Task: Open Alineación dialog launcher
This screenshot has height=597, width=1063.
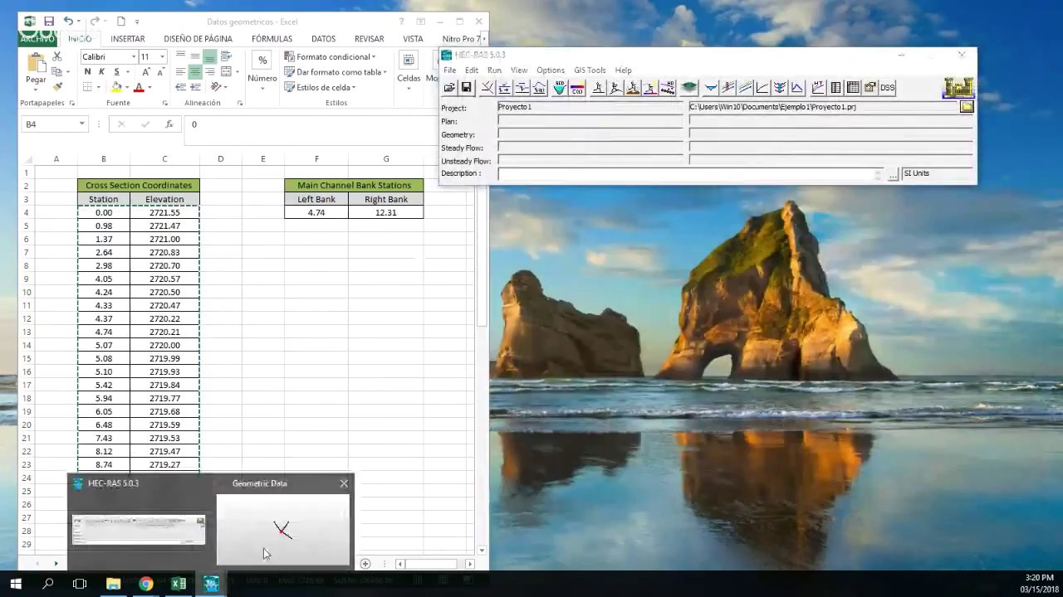Action: (x=240, y=103)
